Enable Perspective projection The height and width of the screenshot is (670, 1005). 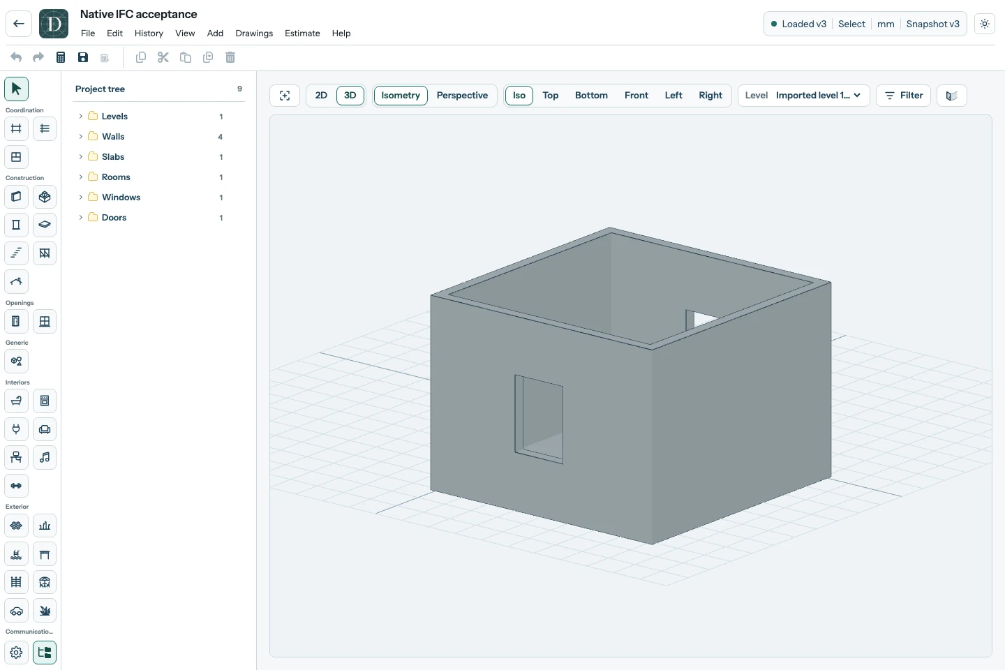point(462,96)
